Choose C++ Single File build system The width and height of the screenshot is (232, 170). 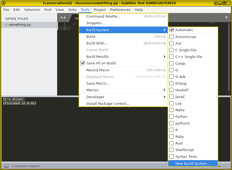[x=188, y=57]
